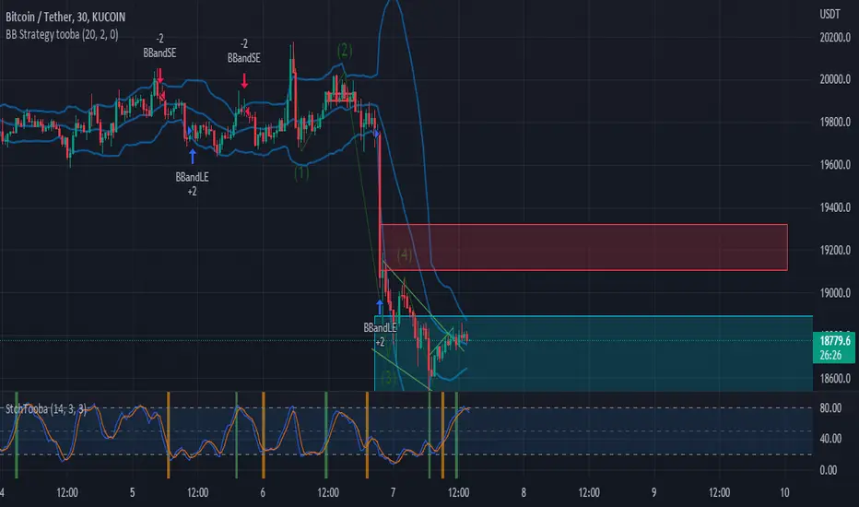859x507 pixels.
Task: Click the 12:00 label between dates 7 and 8
Action: (458, 492)
